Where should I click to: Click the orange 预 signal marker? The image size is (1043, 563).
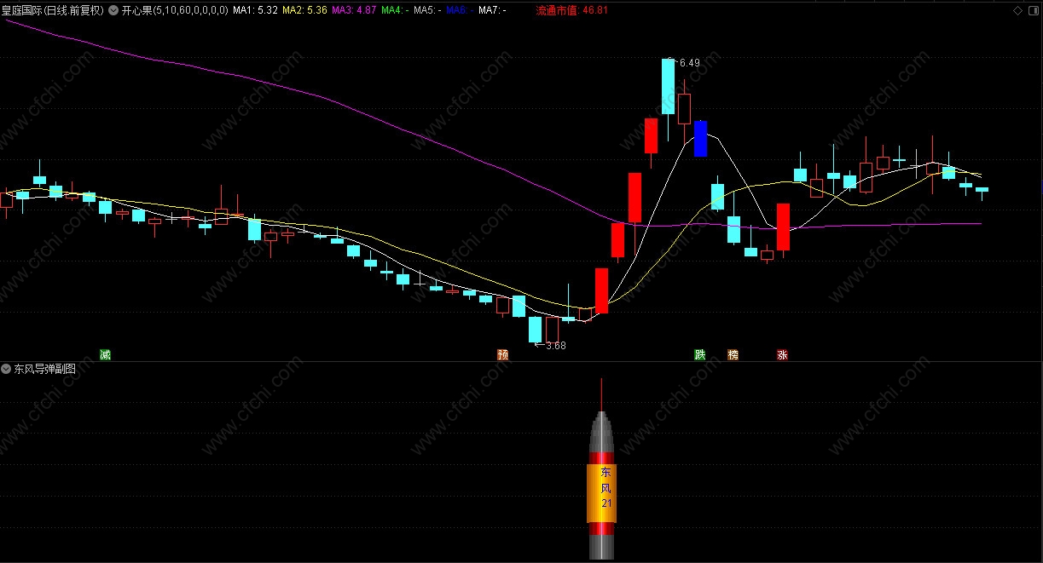point(502,354)
